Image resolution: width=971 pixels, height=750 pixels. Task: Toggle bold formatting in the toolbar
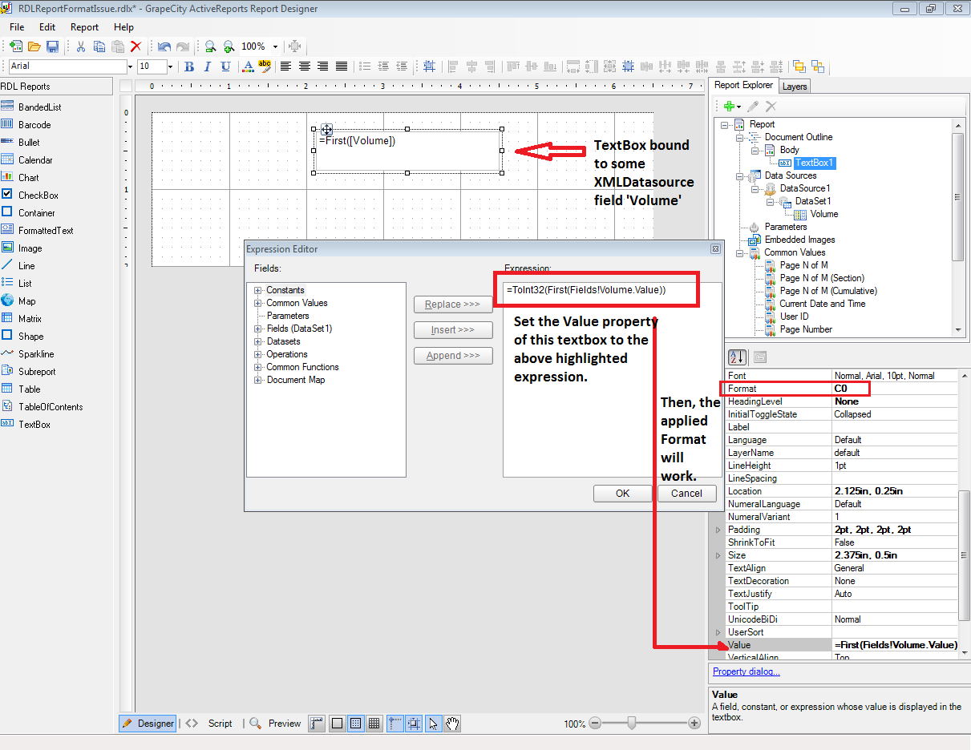188,66
